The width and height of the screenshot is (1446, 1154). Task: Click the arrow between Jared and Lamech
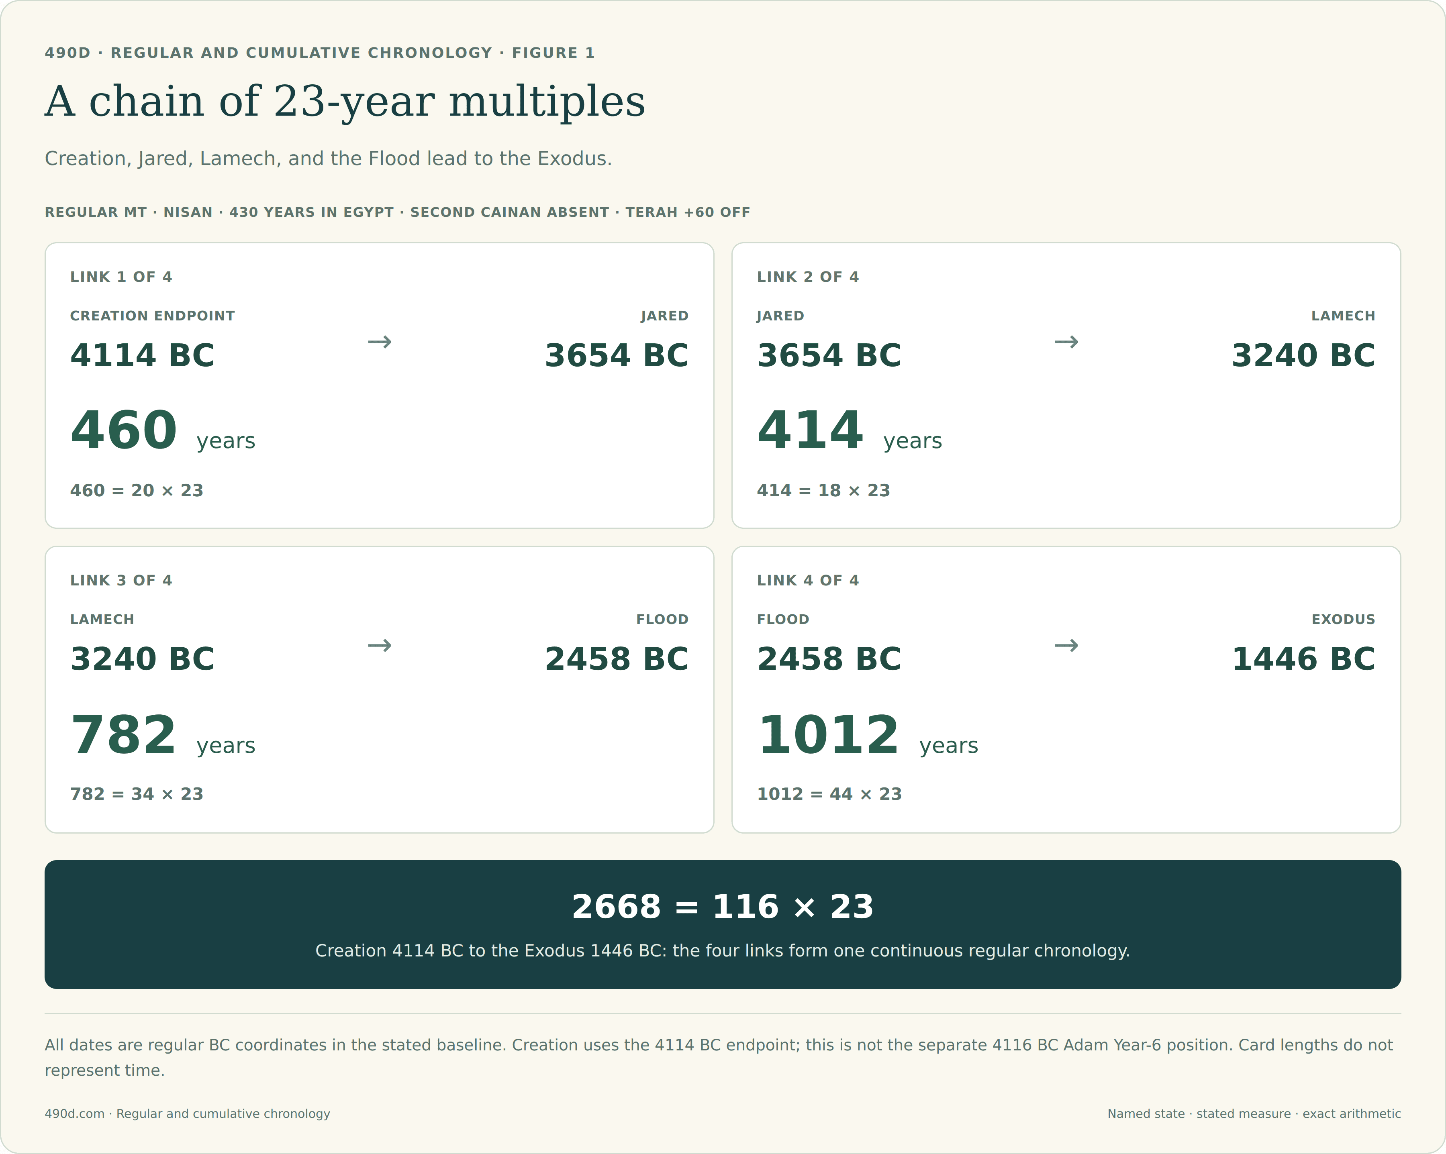pyautogui.click(x=1066, y=342)
